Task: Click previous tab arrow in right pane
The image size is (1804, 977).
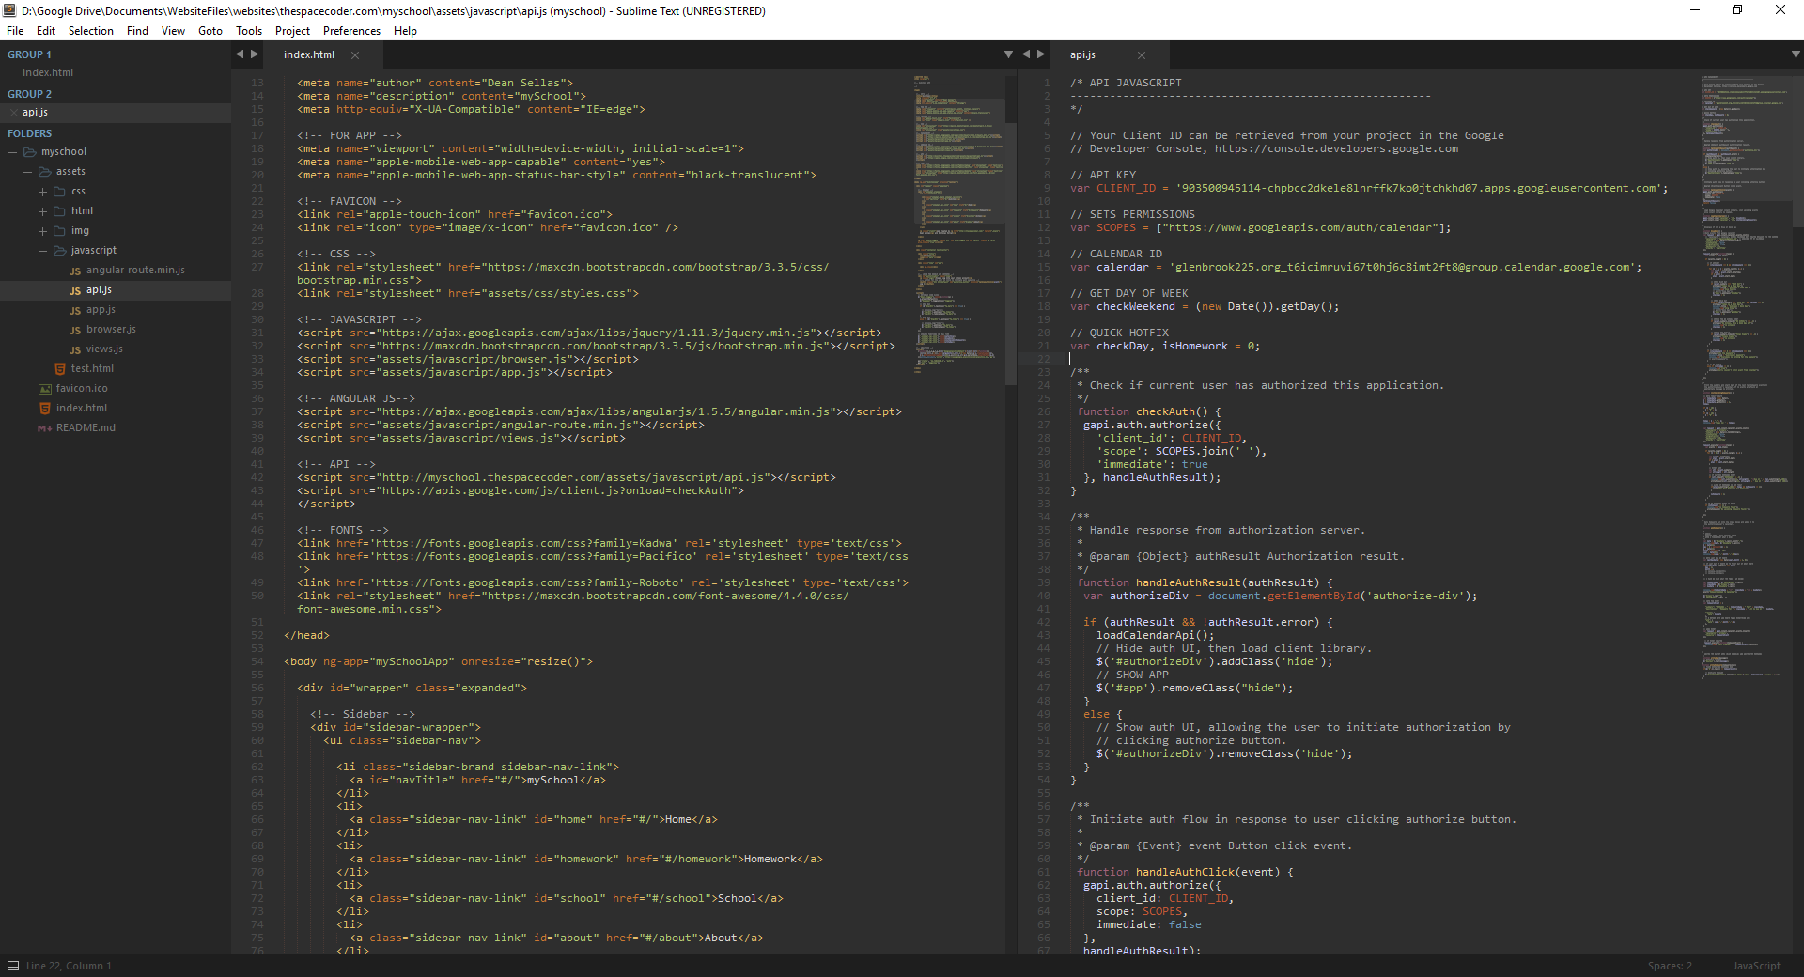Action: pos(1026,54)
